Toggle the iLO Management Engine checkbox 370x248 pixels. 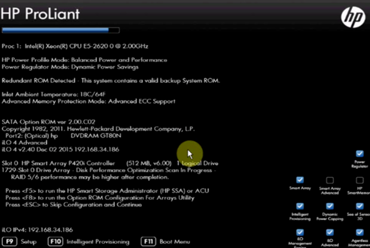(300, 232)
